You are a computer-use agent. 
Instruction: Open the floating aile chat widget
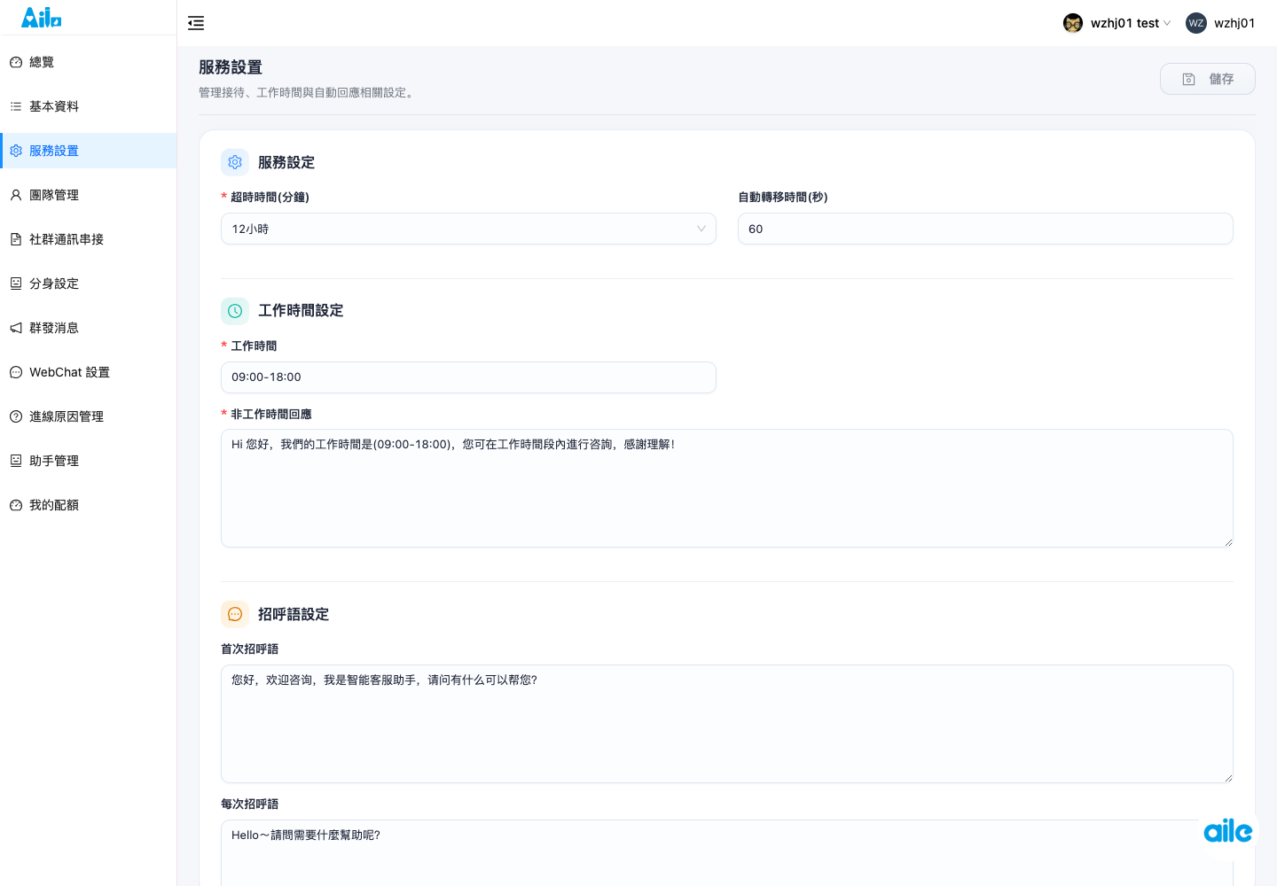(x=1228, y=831)
